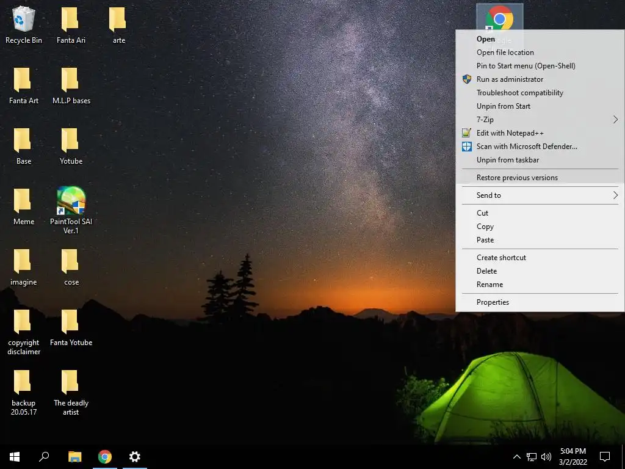
Task: Choose Open in the context menu
Action: tap(540, 39)
